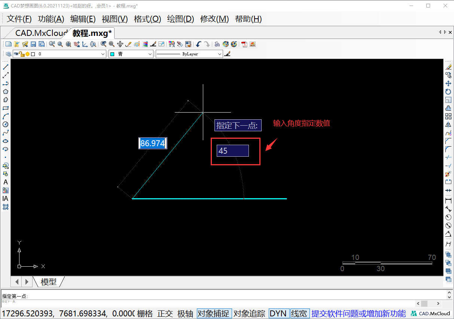The image size is (454, 319).
Task: Click the cyan color swatch in color box
Action: pos(112,54)
